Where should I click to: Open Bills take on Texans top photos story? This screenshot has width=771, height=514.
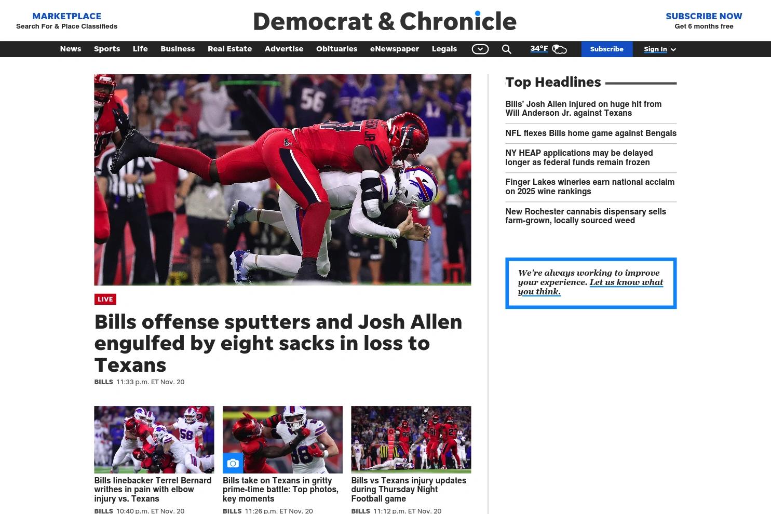[280, 490]
